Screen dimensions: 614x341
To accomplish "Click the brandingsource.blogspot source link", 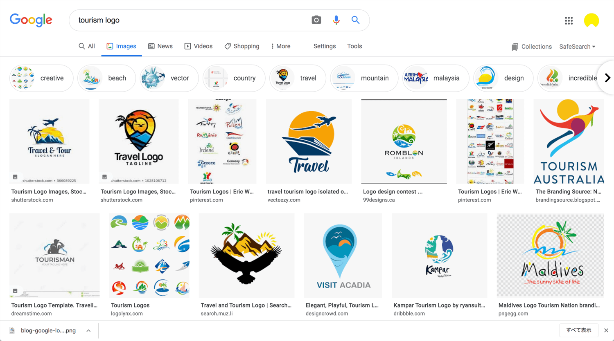I will tap(568, 200).
